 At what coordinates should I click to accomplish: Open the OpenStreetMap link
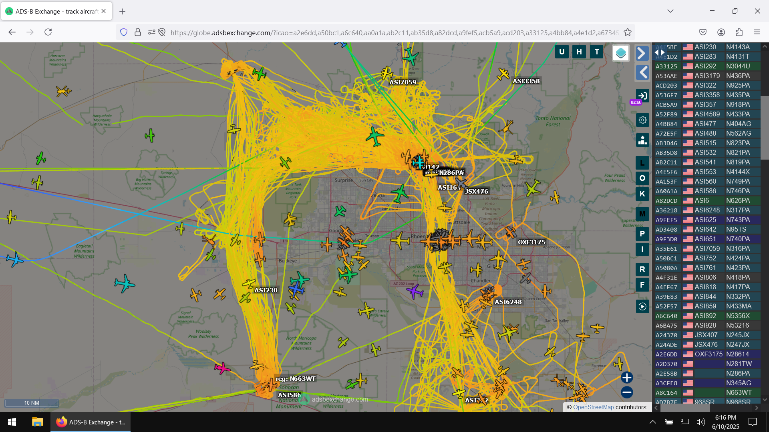pos(593,407)
